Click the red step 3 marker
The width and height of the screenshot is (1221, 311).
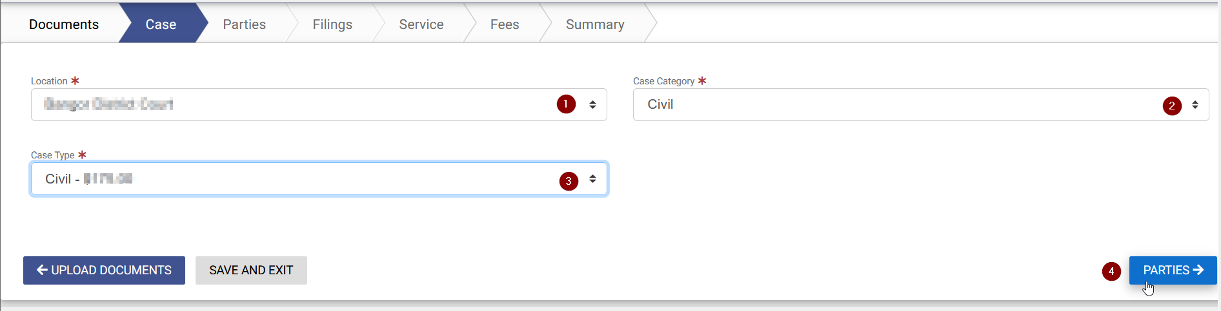pyautogui.click(x=569, y=181)
